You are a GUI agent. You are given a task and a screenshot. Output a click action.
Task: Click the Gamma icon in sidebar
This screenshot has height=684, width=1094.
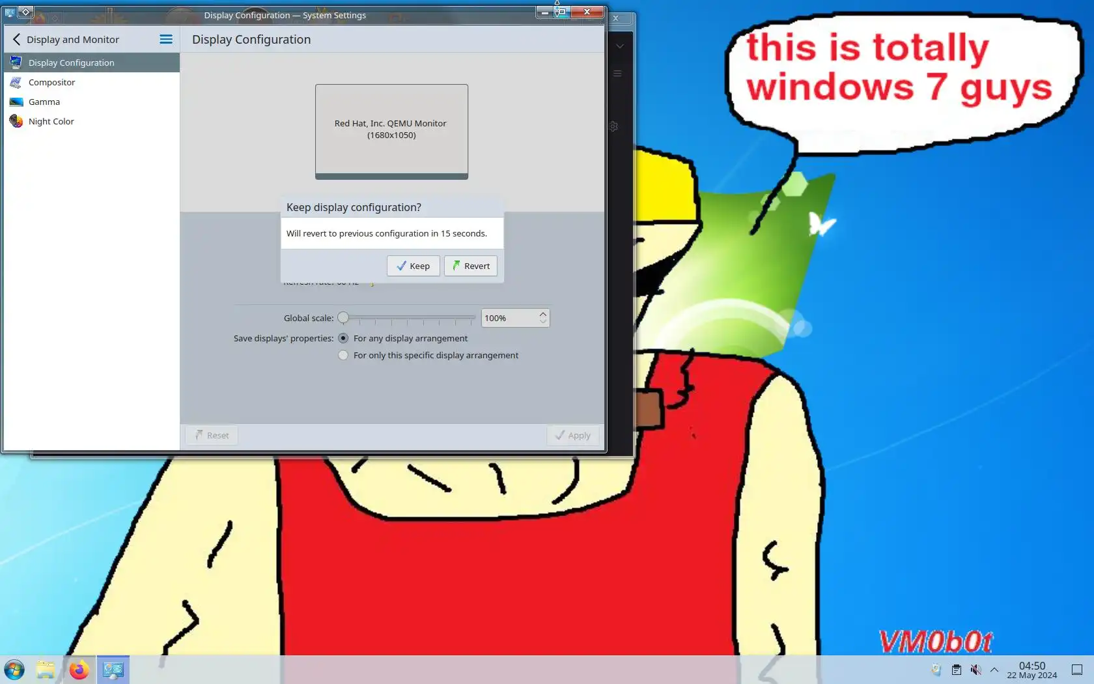[x=16, y=102]
